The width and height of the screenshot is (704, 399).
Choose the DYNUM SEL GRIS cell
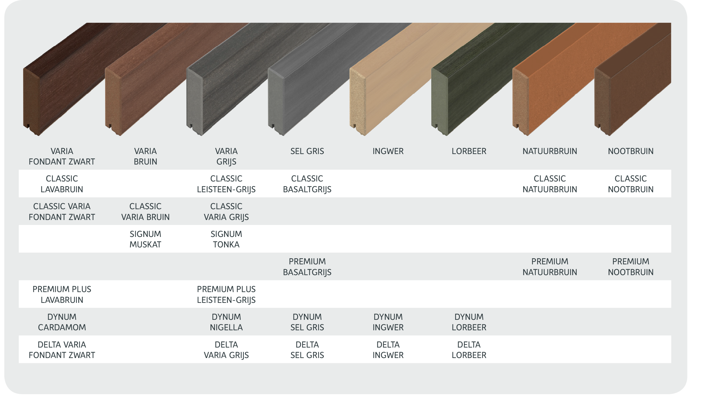[307, 322]
